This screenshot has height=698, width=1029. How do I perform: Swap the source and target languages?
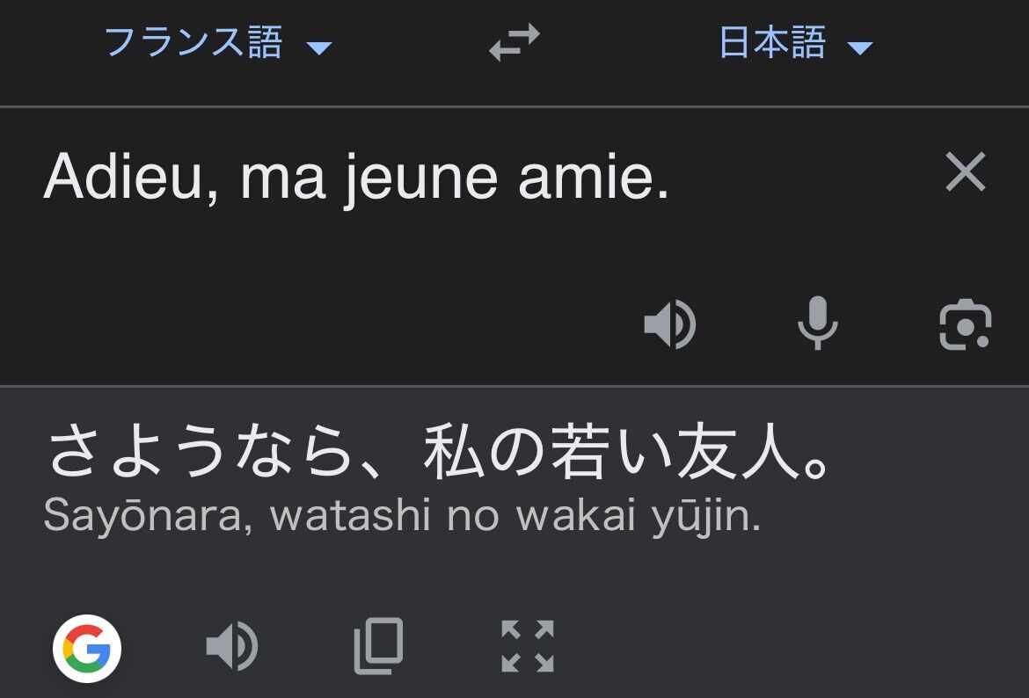[x=514, y=42]
